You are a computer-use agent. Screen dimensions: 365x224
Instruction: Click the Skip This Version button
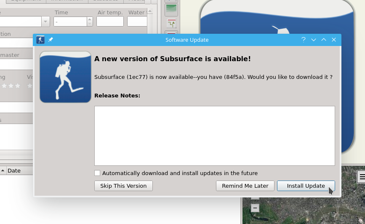coord(123,186)
